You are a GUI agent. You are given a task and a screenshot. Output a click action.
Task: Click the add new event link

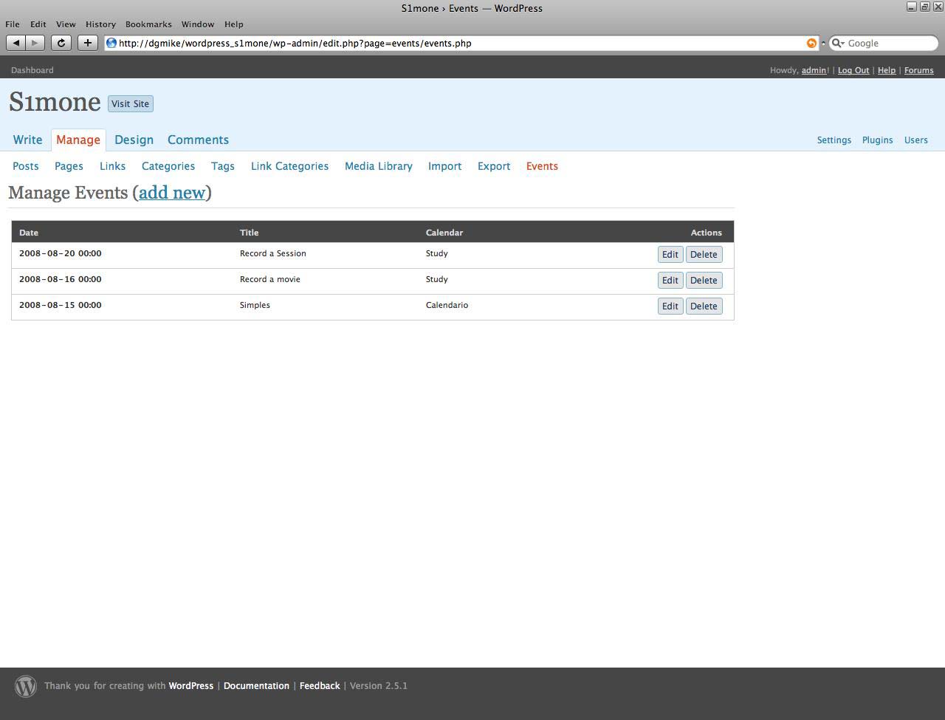tap(172, 193)
